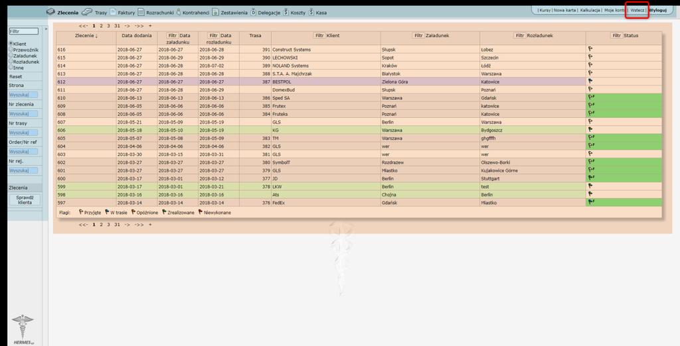The height and width of the screenshot is (346, 680).
Task: Click the Faktury document icon
Action: pos(113,12)
